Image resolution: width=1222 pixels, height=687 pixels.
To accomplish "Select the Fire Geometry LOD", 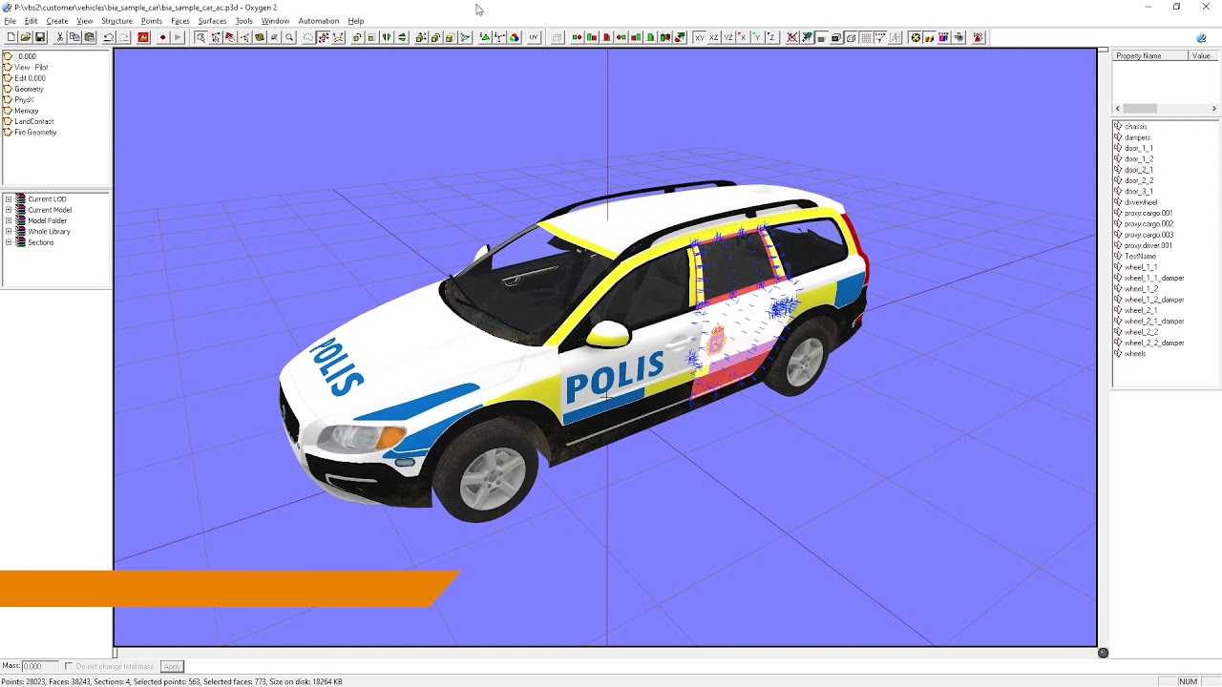I will tap(35, 133).
